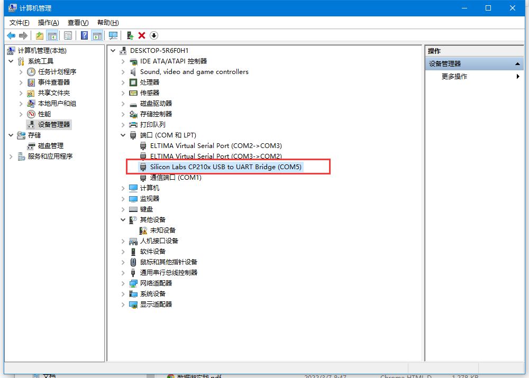529x378 pixels.
Task: Click the blue Back arrow in toolbar
Action: (x=11, y=35)
